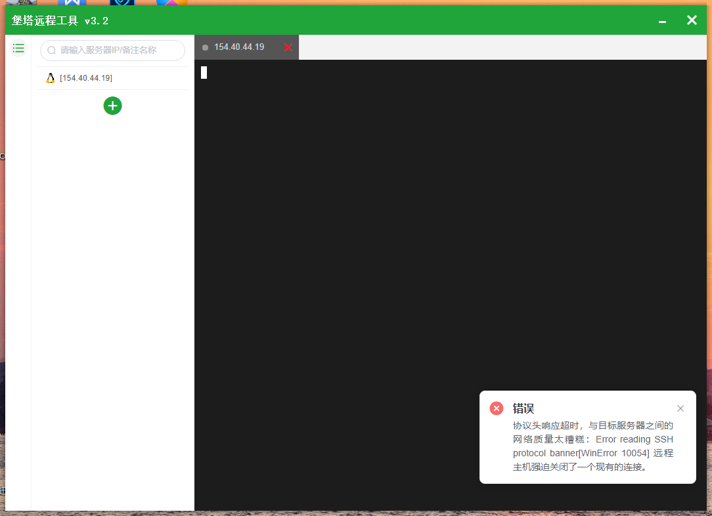
Task: Click the red error icon in notification
Action: (497, 408)
